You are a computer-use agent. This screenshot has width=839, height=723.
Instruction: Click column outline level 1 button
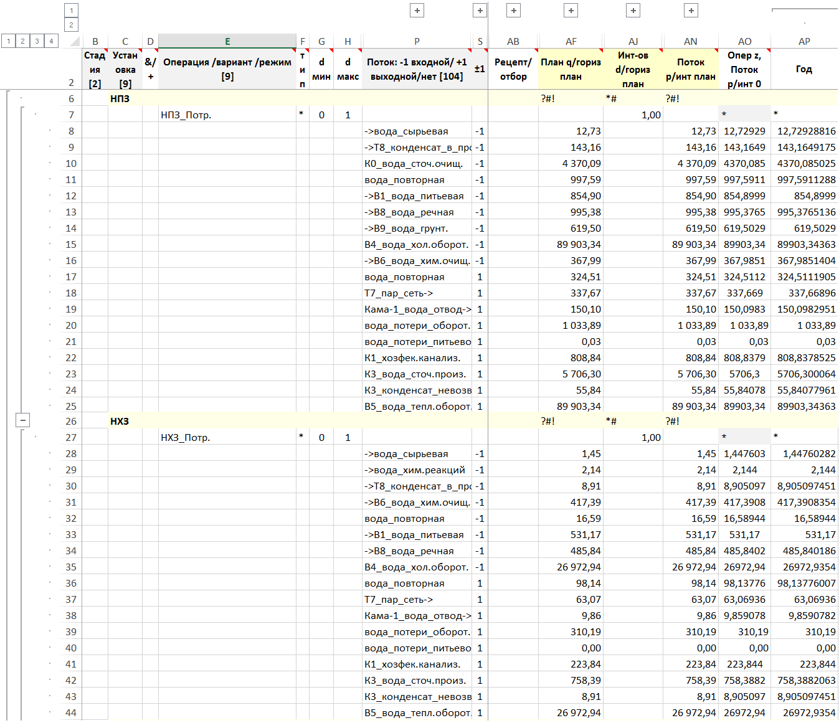(x=71, y=11)
